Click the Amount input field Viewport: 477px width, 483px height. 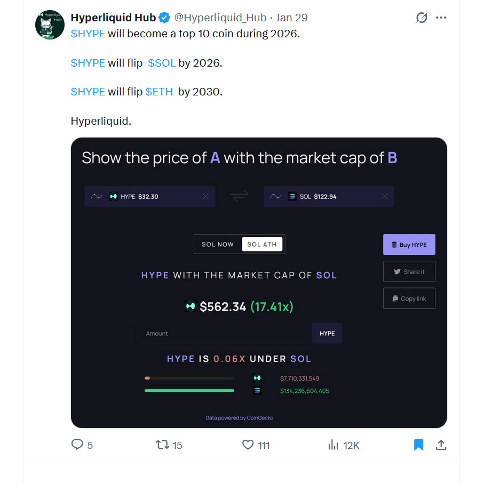[225, 333]
